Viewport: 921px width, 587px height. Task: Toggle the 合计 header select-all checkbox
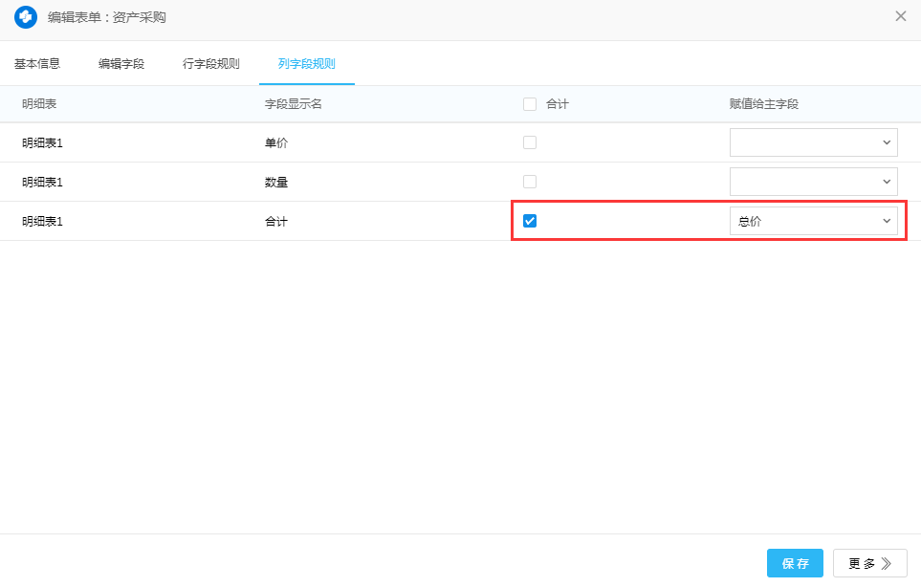(x=530, y=104)
